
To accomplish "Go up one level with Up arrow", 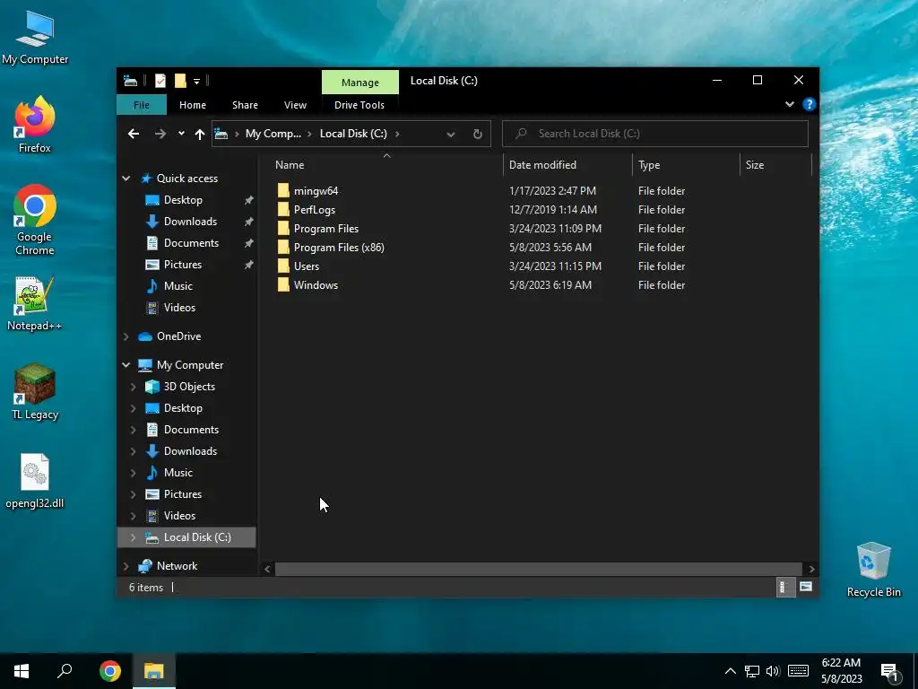I will [200, 135].
